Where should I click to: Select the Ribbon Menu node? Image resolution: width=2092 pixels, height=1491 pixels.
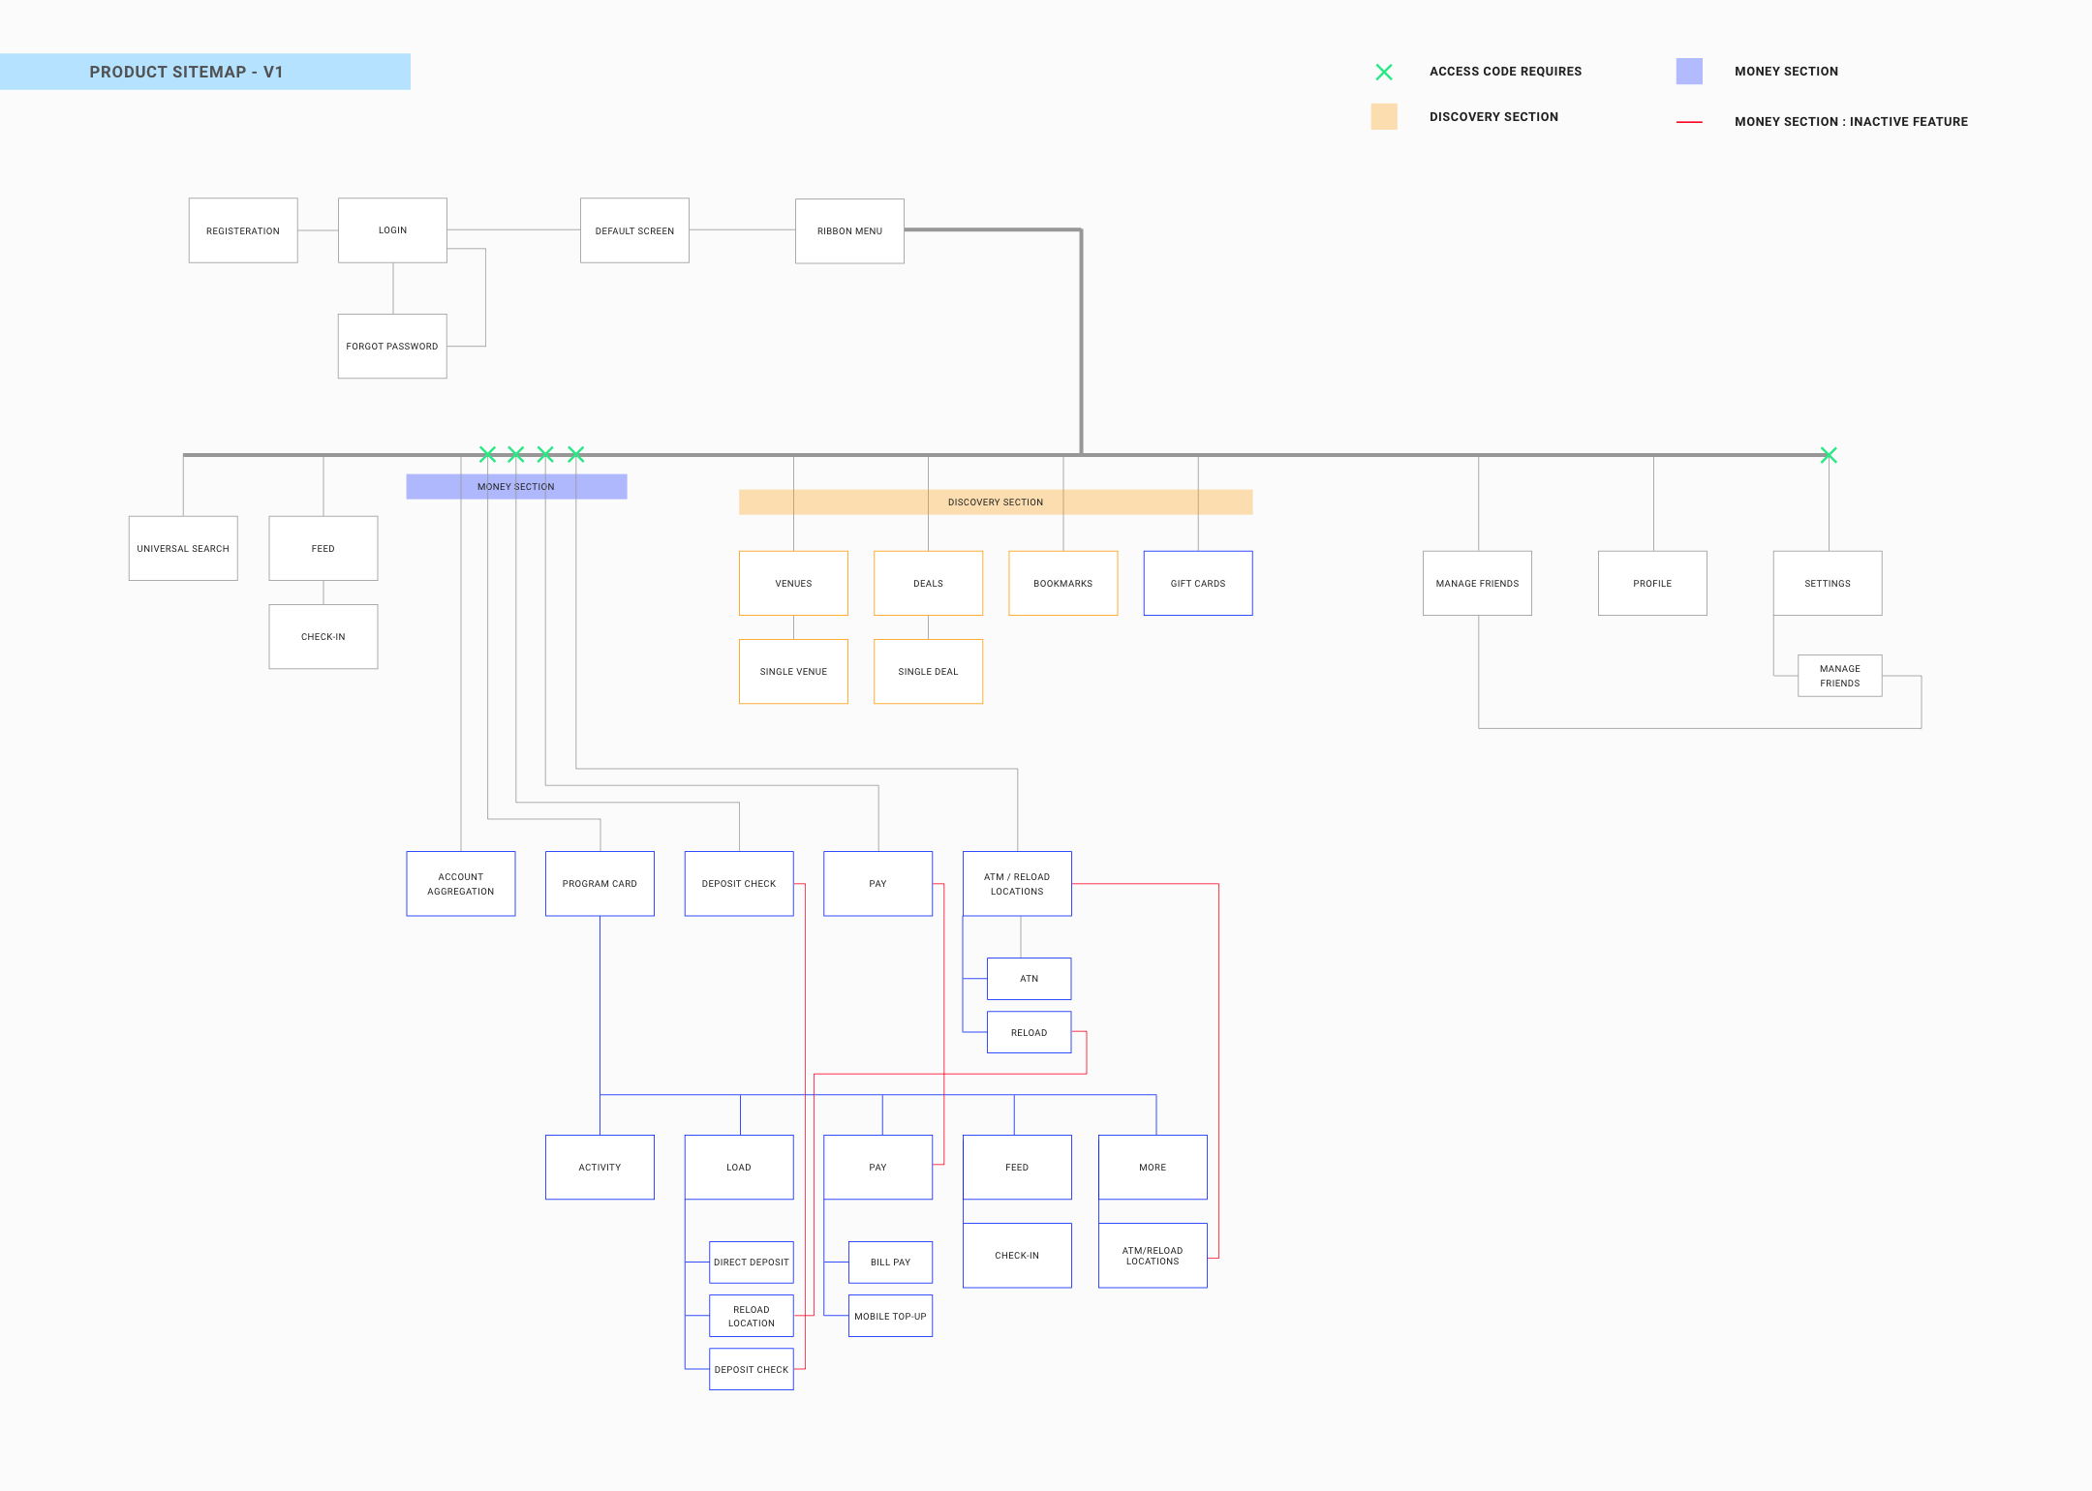(x=849, y=231)
